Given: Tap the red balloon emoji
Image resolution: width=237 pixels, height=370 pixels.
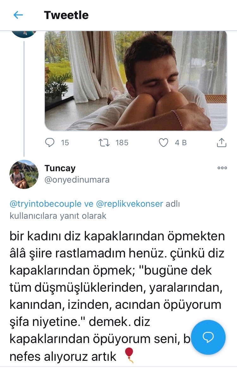Looking at the screenshot, I should coord(129,354).
